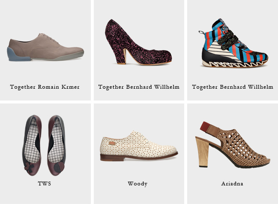The image size is (278, 204).
Task: Open the taupe Romain Kremer oxford shoe image
Action: pos(46,47)
